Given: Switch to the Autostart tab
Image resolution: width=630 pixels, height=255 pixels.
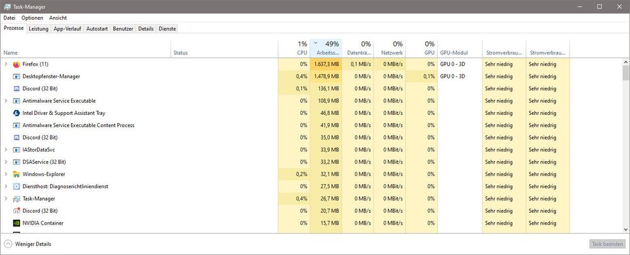Looking at the screenshot, I should (x=97, y=29).
